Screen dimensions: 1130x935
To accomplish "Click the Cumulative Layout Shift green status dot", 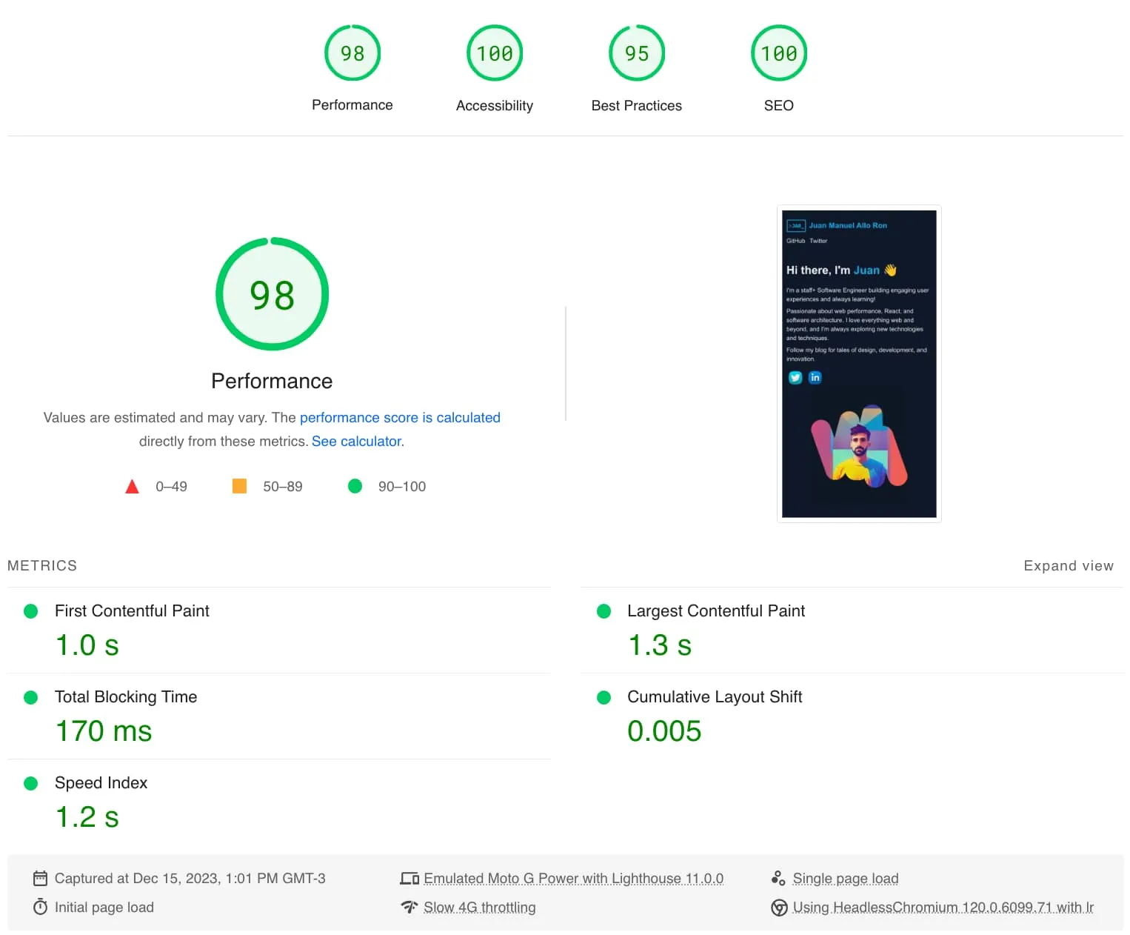I will [x=604, y=697].
